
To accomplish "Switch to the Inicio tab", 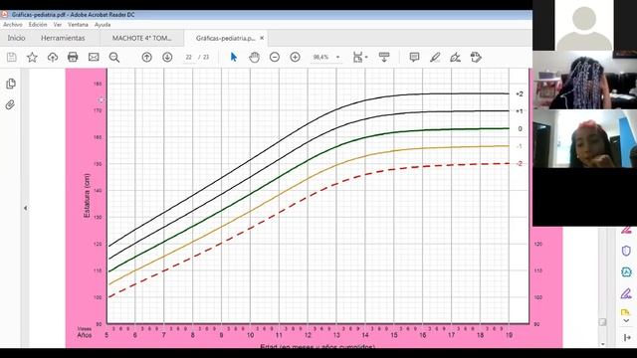I will click(16, 38).
